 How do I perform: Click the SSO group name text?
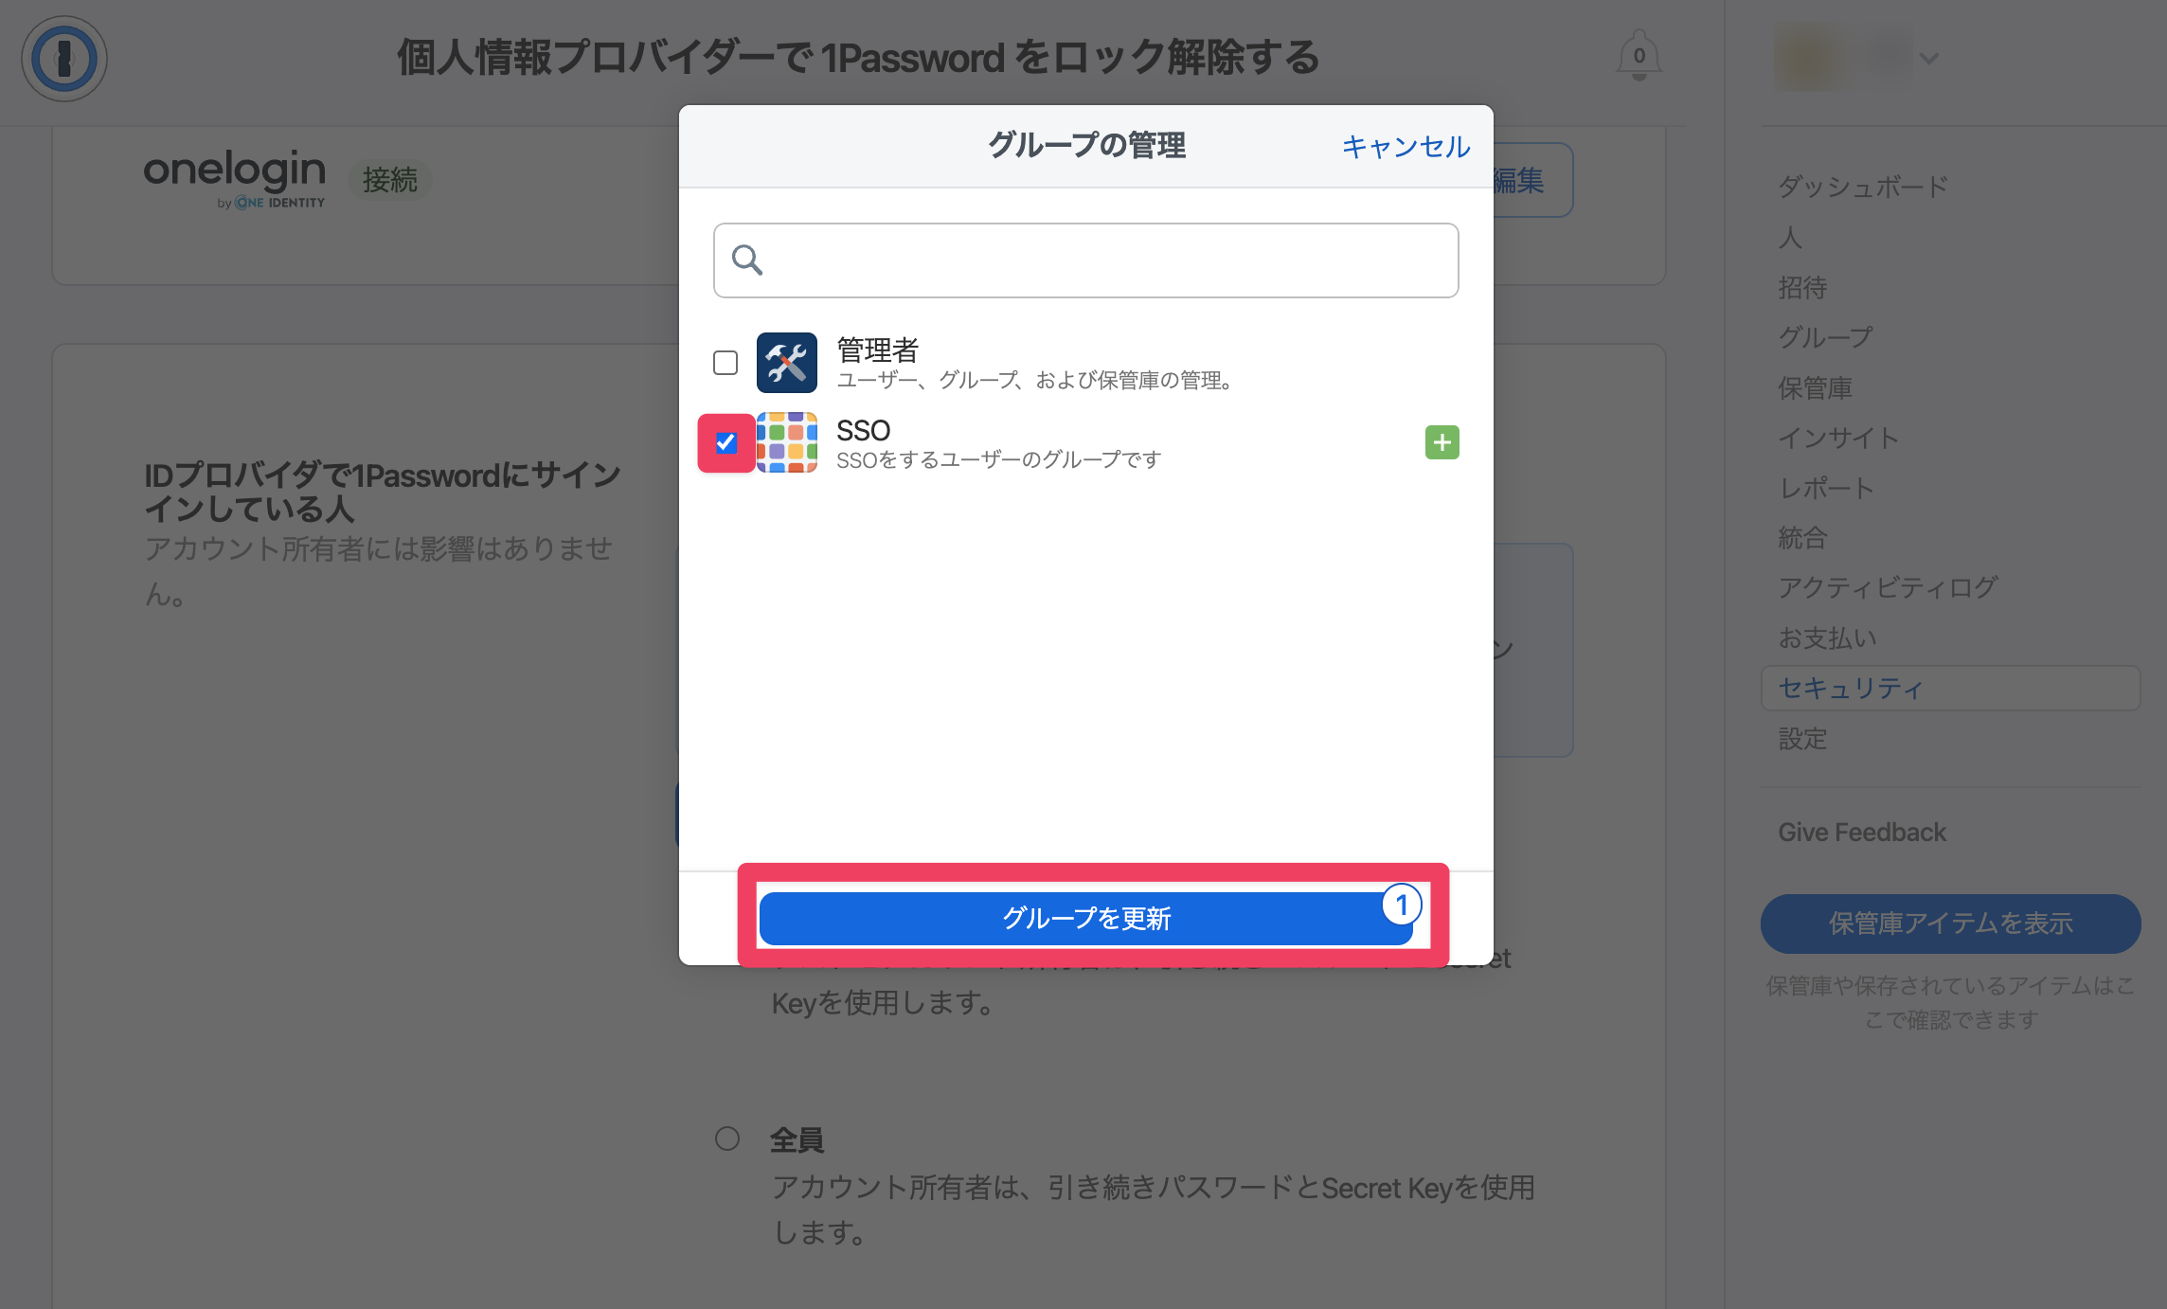click(x=863, y=430)
